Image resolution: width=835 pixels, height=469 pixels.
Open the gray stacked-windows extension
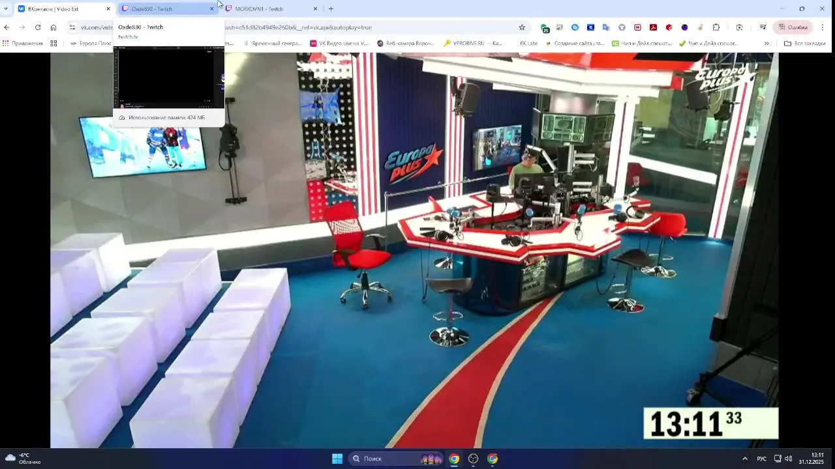pos(559,27)
